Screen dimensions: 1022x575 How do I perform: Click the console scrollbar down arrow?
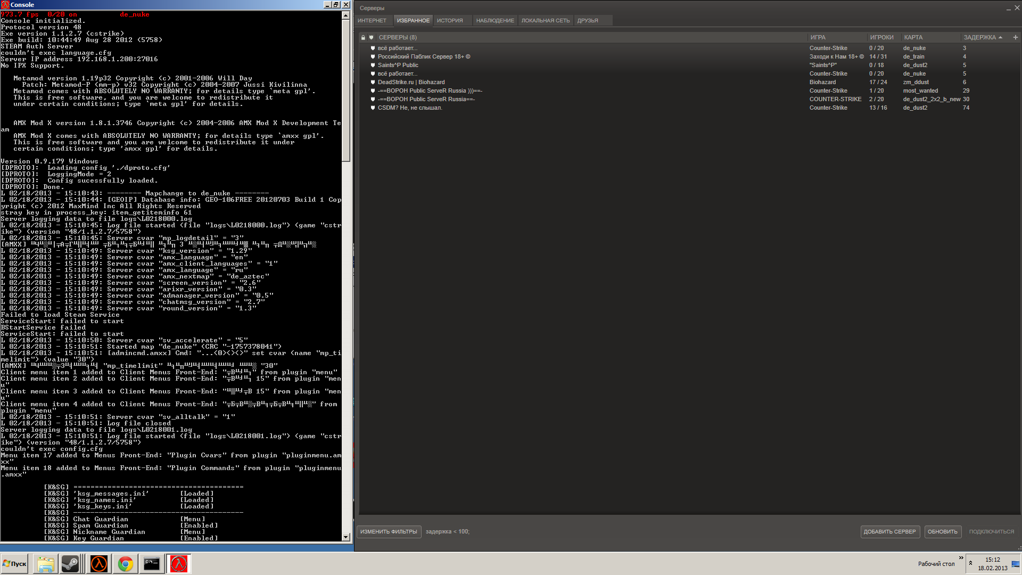[346, 537]
